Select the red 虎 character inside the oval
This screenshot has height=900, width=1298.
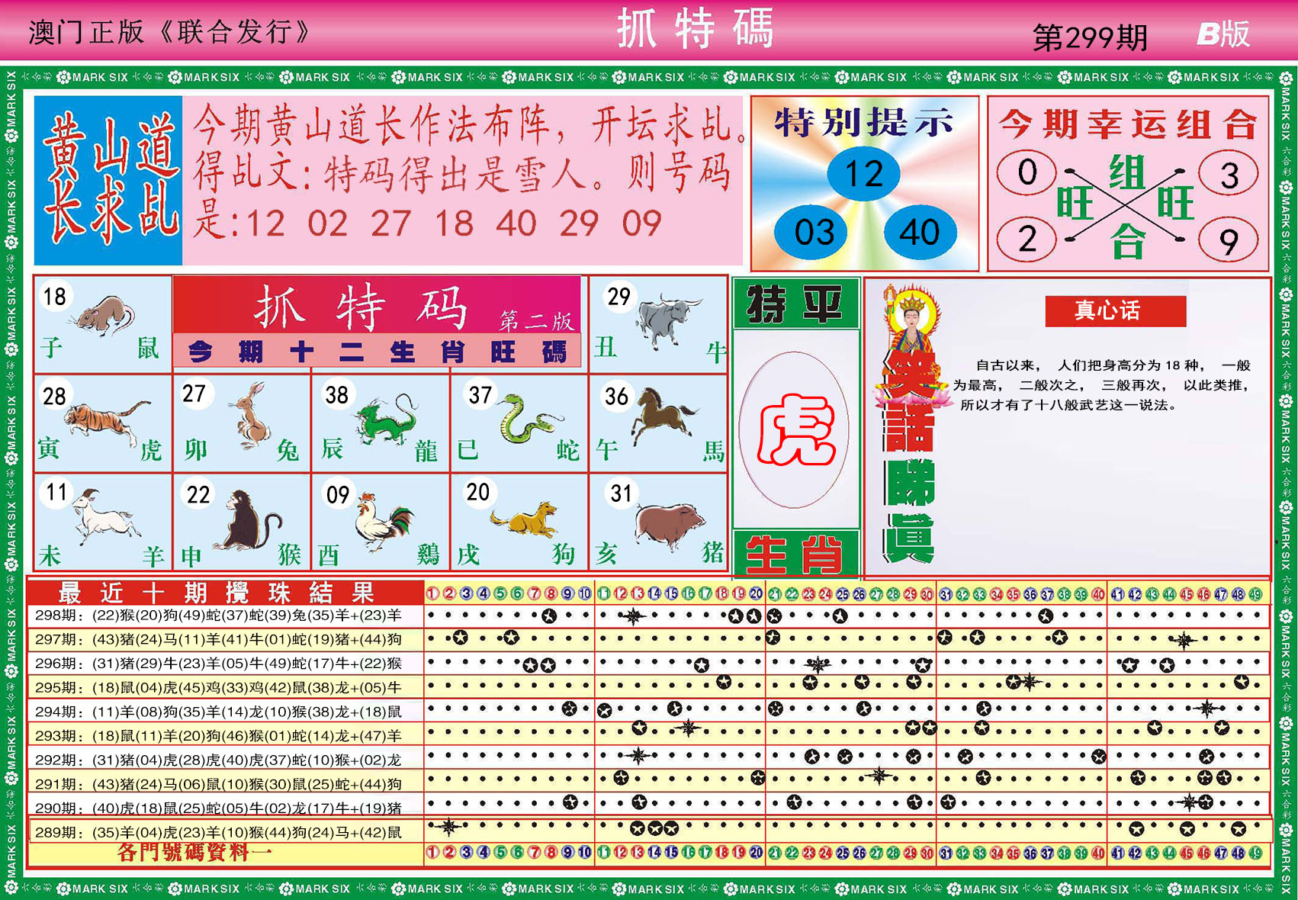tap(795, 430)
